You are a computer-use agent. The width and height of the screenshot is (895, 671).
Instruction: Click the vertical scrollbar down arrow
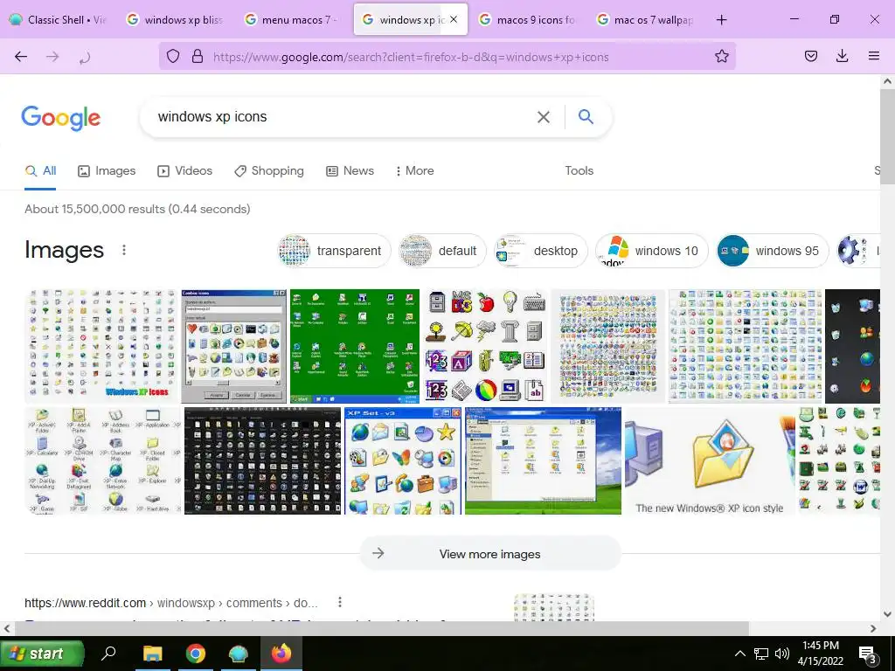[x=887, y=614]
